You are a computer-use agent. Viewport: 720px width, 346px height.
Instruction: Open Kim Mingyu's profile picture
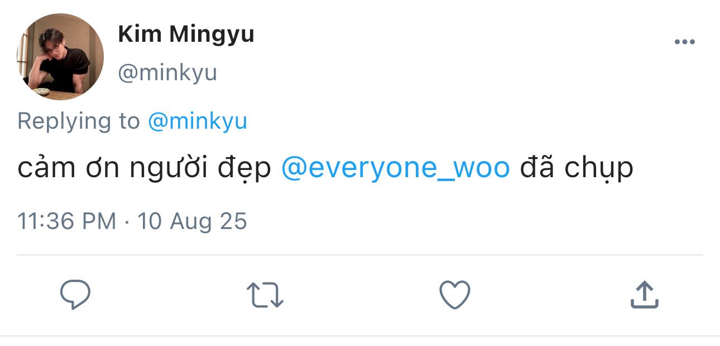click(60, 56)
